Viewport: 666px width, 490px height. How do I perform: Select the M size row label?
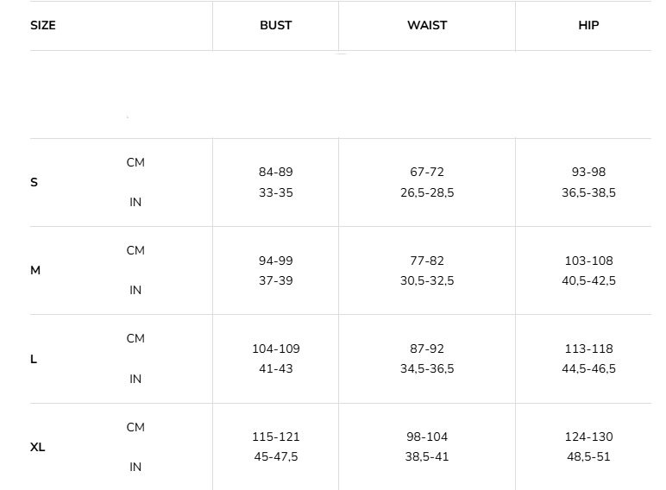35,271
